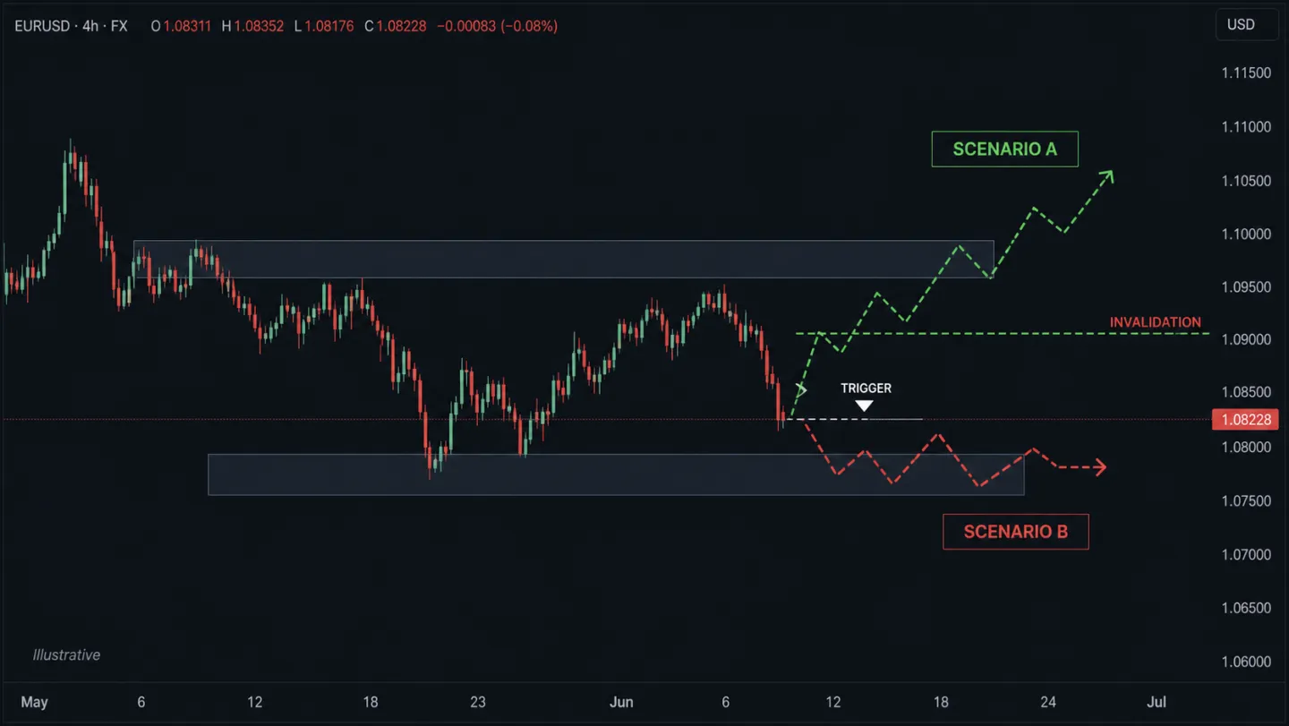Click the Jun label on time axis
The height and width of the screenshot is (726, 1289).
point(621,702)
